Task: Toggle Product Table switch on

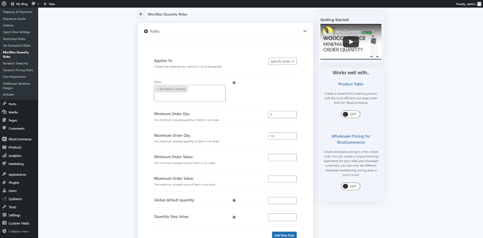Action: (351, 114)
